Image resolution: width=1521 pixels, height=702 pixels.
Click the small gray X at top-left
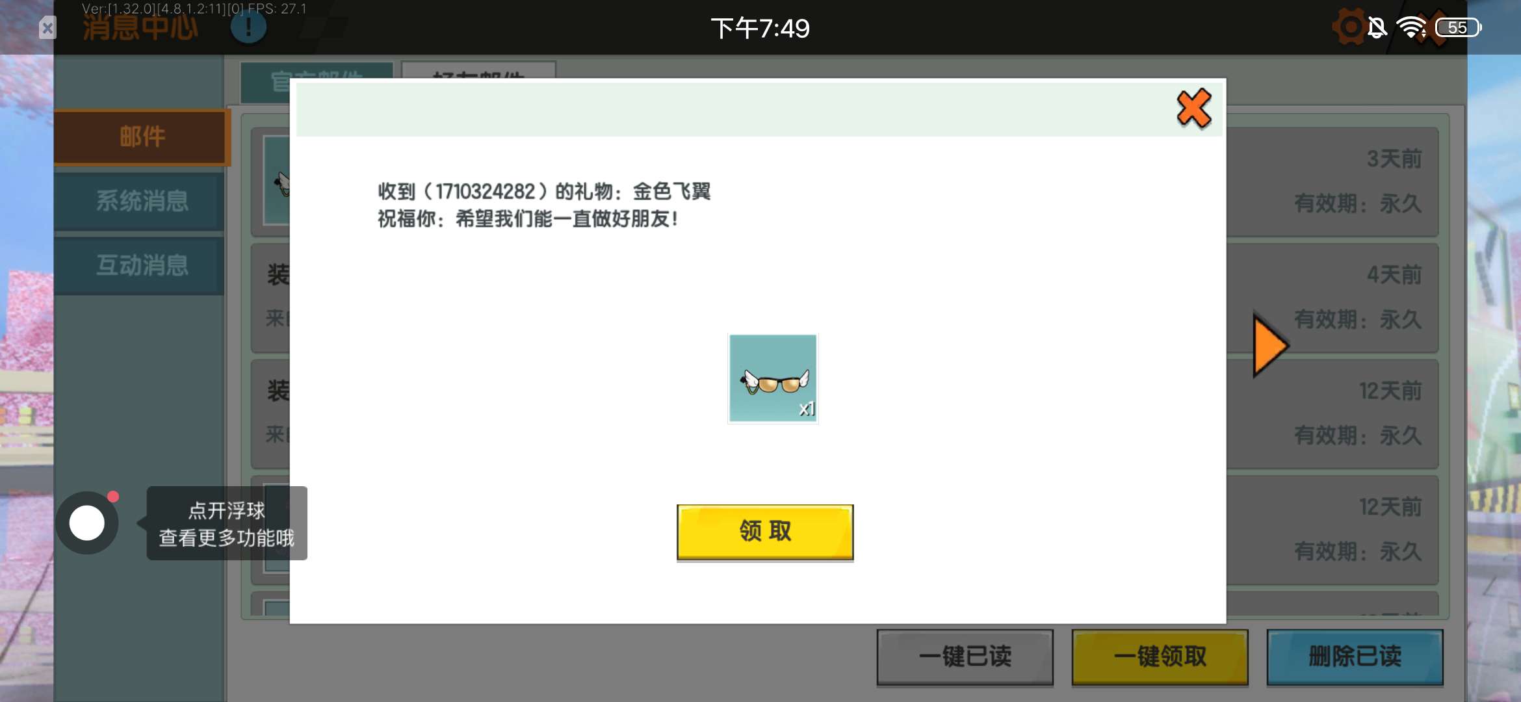[47, 28]
